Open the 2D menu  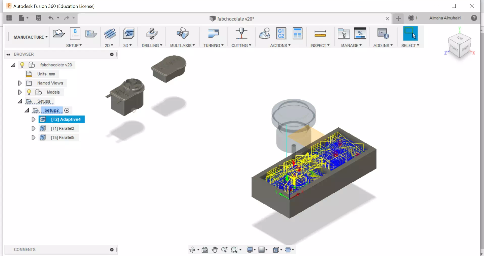click(109, 45)
